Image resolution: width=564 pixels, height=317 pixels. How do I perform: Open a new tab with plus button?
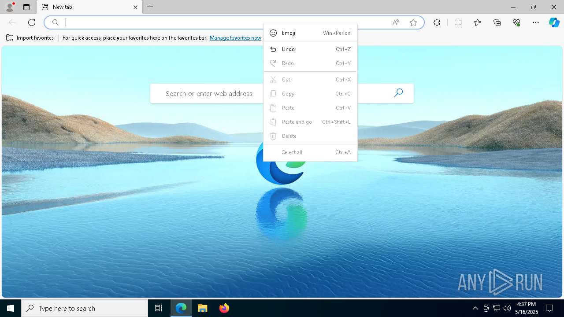(x=150, y=7)
